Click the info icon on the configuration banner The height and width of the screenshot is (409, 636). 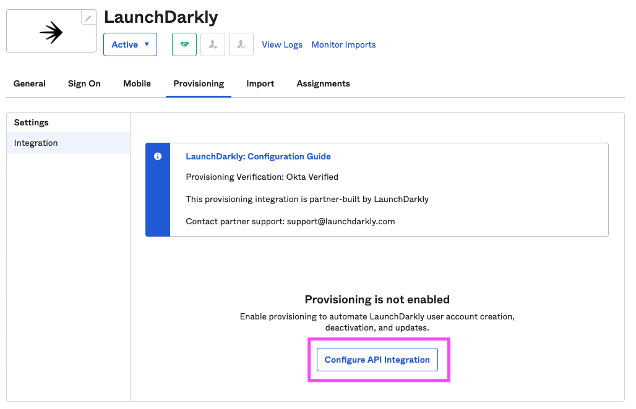point(158,156)
